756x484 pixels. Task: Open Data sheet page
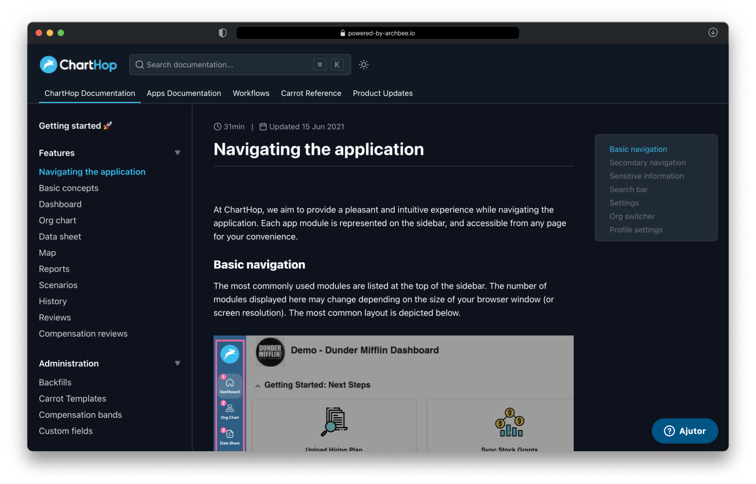coord(60,237)
